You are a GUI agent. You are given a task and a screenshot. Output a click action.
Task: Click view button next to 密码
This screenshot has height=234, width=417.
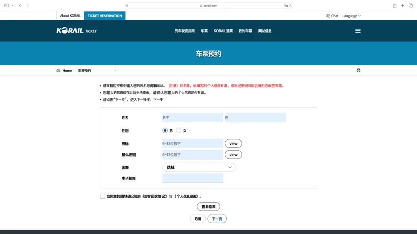[x=233, y=143]
